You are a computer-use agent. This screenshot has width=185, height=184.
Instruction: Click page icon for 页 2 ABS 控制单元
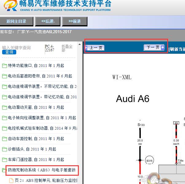[11, 180]
